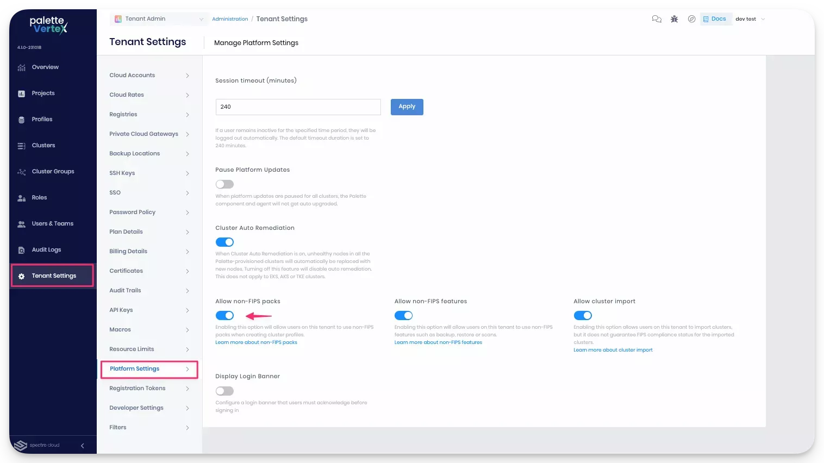Disable the Allow non-FIPS packs toggle
This screenshot has height=463, width=824.
pyautogui.click(x=224, y=316)
